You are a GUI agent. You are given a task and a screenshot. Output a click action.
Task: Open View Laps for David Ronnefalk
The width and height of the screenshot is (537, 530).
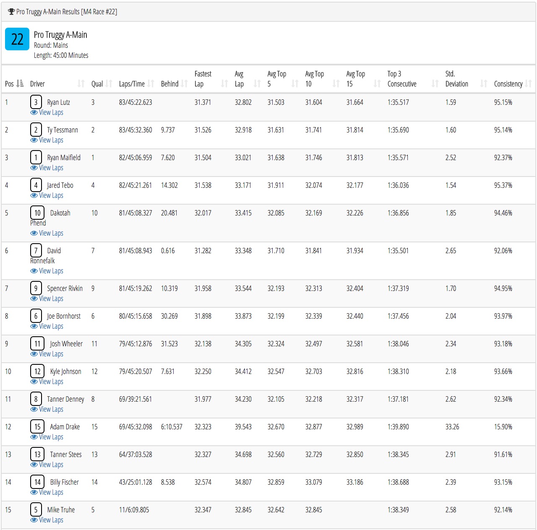tap(47, 271)
